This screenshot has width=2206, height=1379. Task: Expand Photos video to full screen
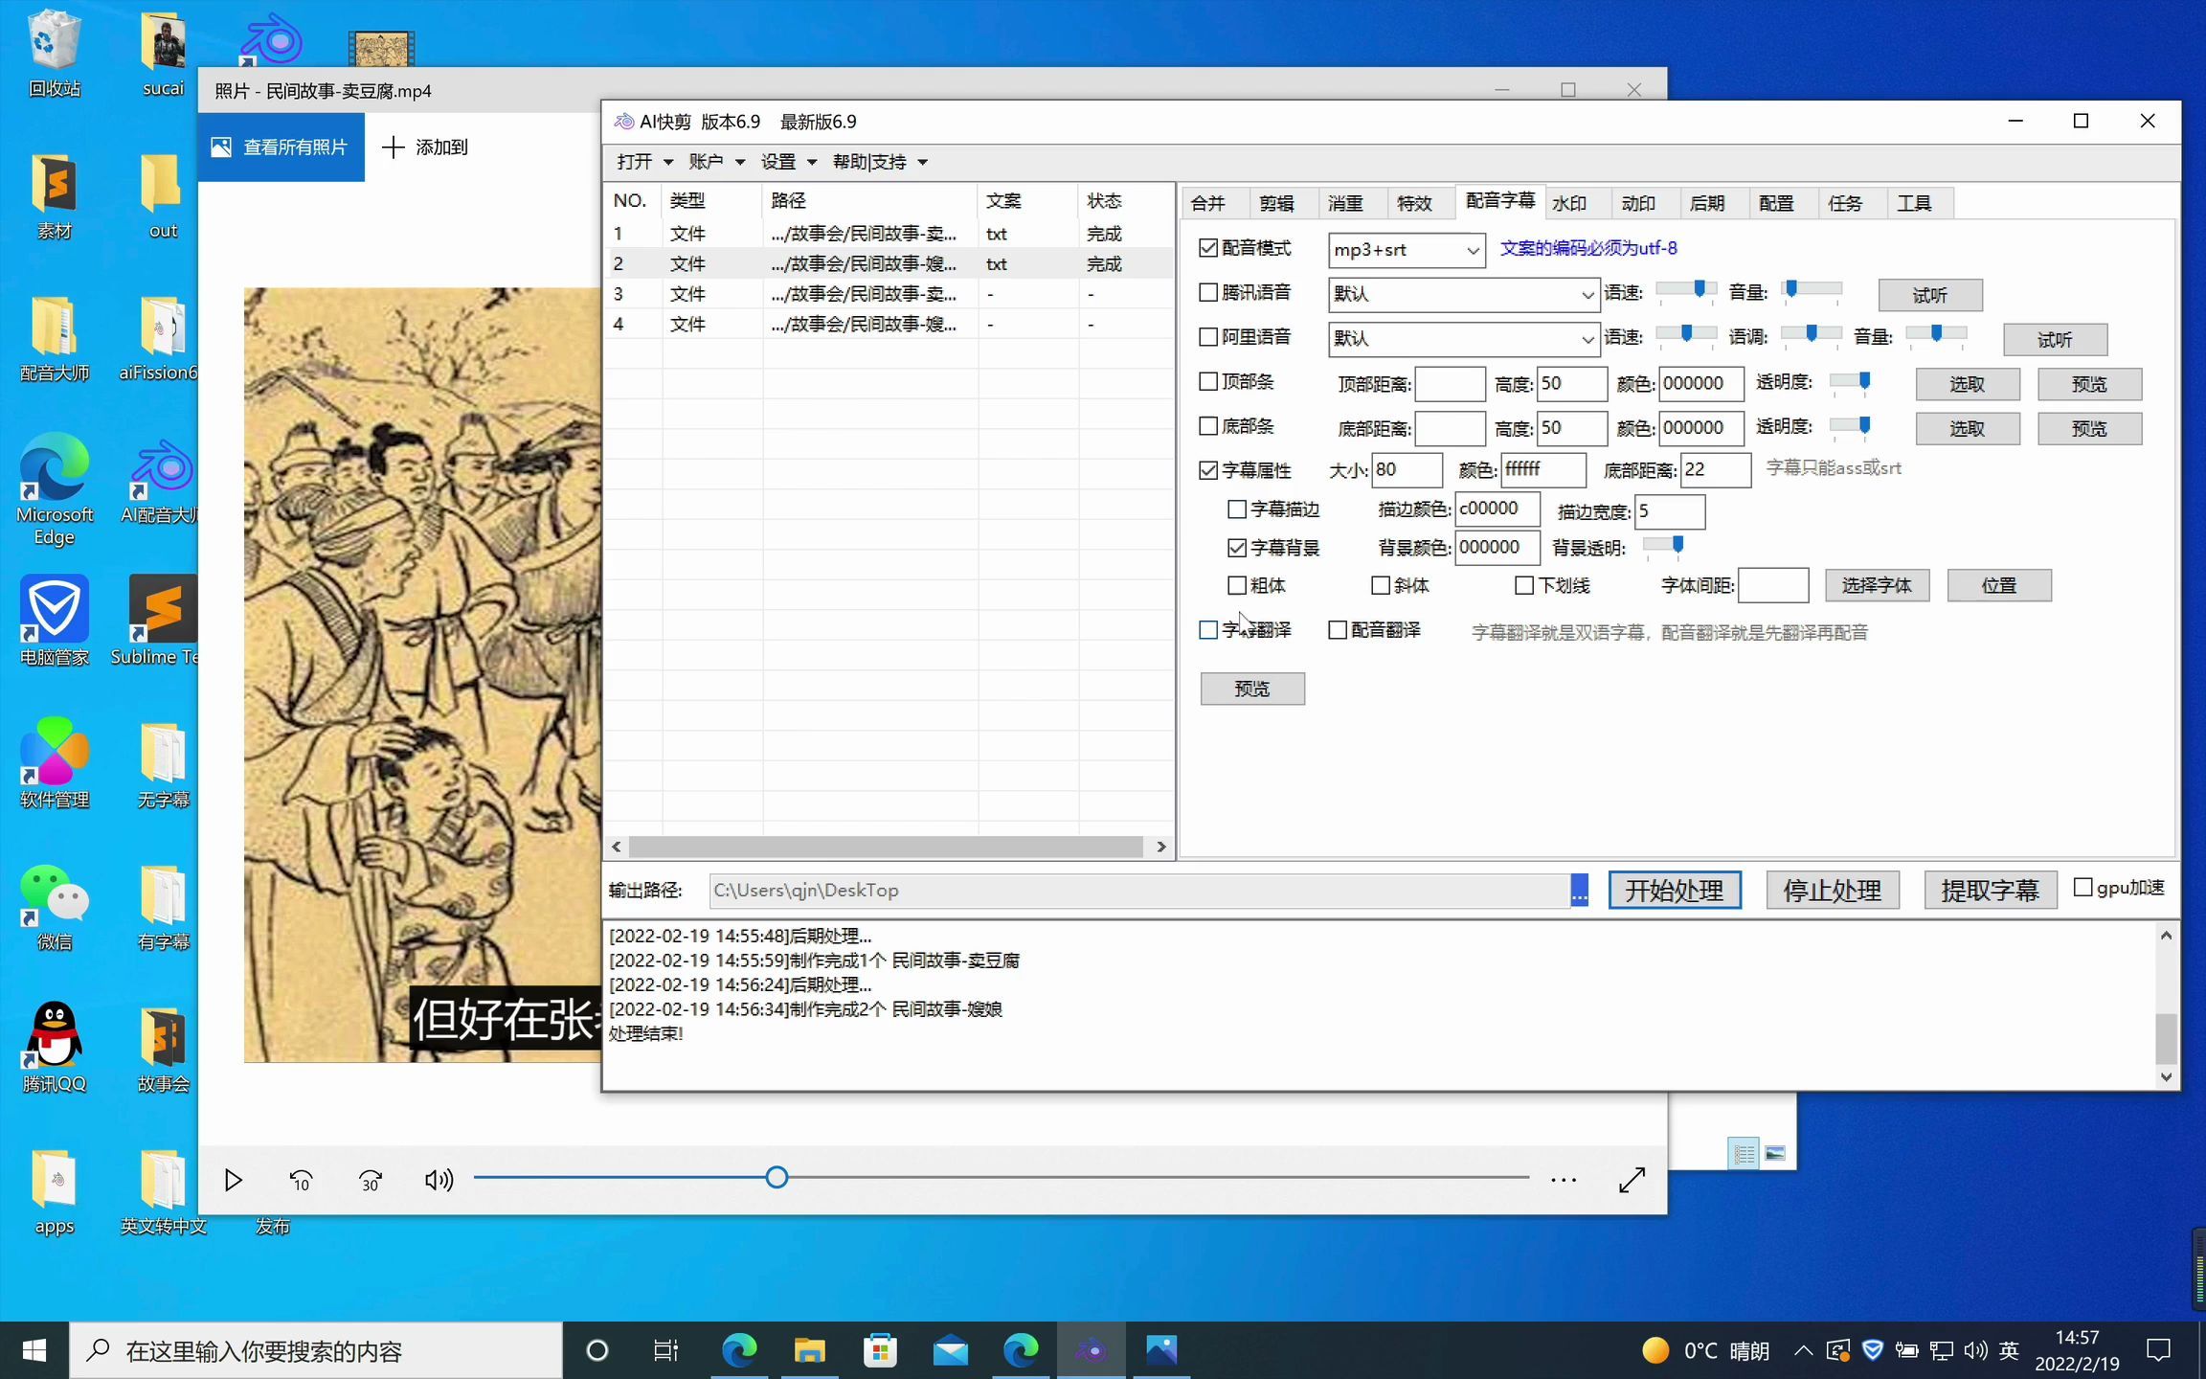[x=1632, y=1180]
